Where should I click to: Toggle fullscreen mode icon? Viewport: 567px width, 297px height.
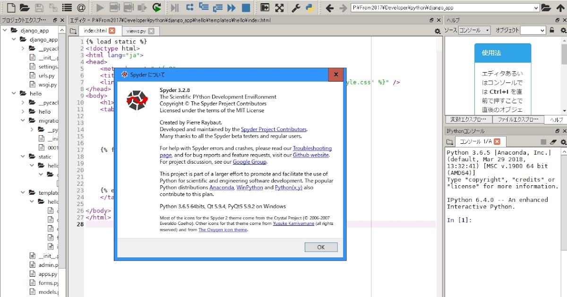tap(279, 8)
